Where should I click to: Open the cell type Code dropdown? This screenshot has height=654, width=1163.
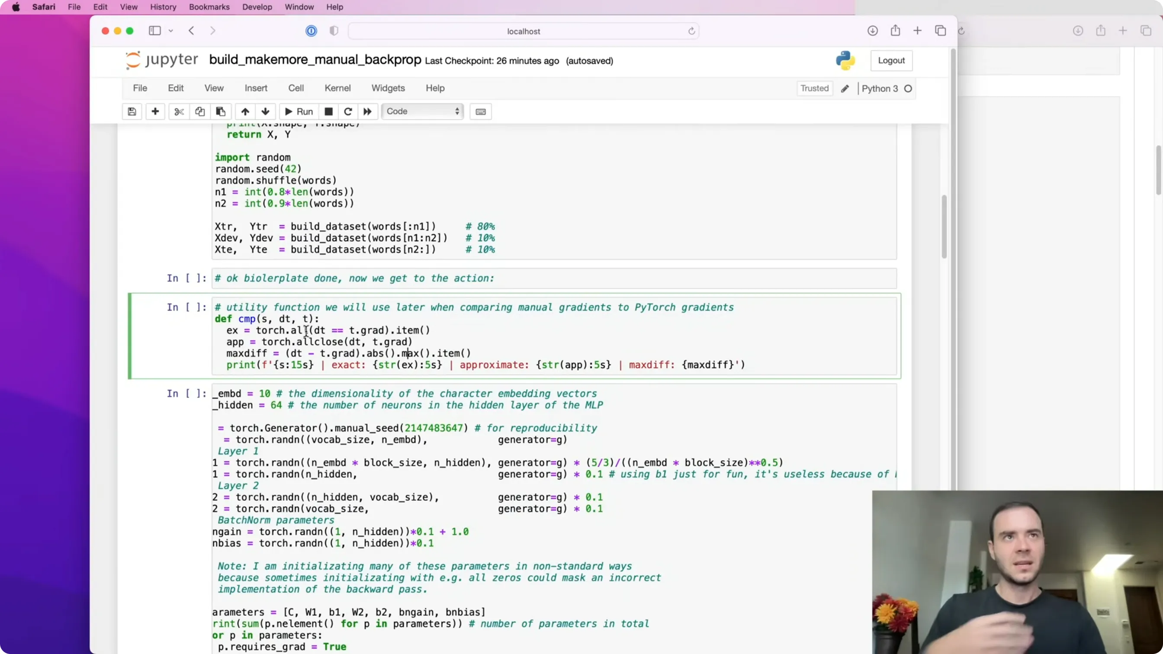[423, 112]
